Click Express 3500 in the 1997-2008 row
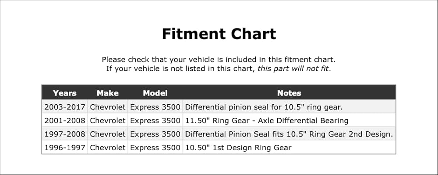This screenshot has height=175, width=438. [155, 134]
